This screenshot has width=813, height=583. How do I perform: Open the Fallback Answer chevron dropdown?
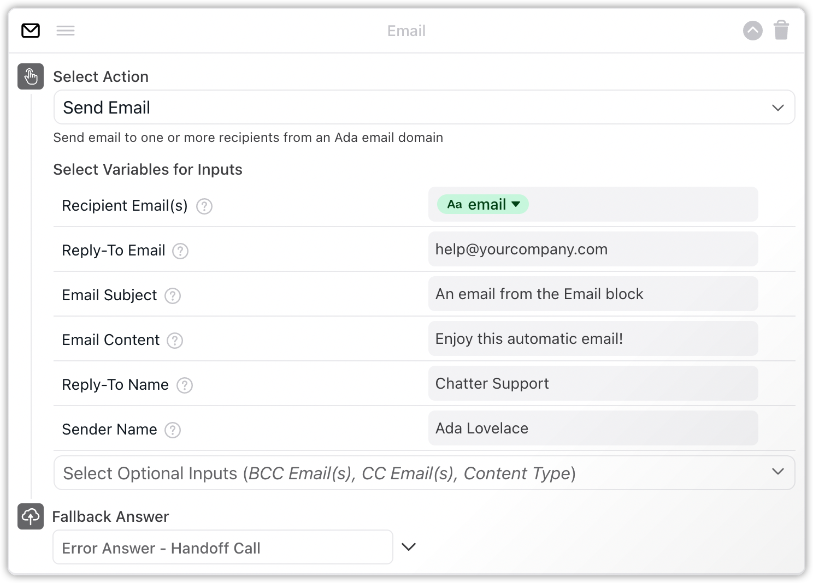tap(409, 547)
